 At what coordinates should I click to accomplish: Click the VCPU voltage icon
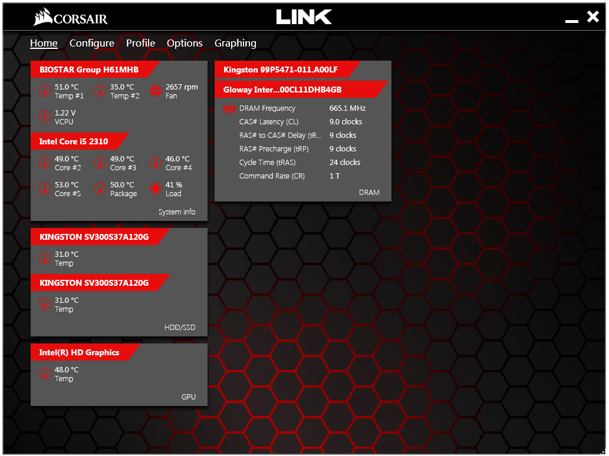44,117
